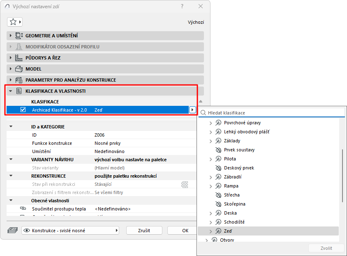Click the Zábradlí classification icon
The width and height of the screenshot is (347, 256).
218,177
